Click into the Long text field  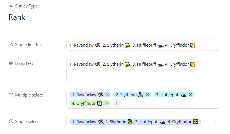[x=143, y=70]
